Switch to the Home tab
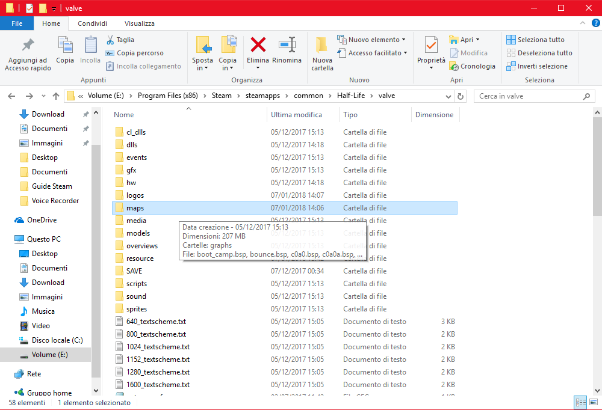This screenshot has height=410, width=602. (51, 23)
